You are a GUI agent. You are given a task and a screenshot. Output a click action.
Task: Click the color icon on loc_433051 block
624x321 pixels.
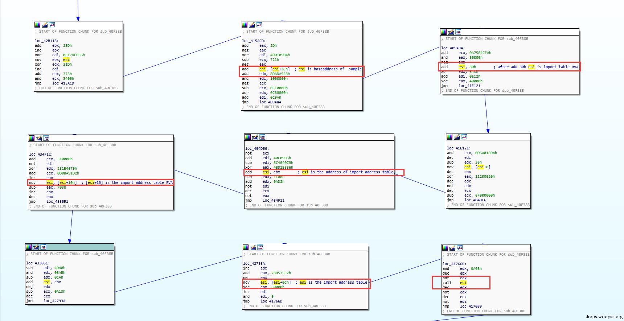[x=29, y=247]
